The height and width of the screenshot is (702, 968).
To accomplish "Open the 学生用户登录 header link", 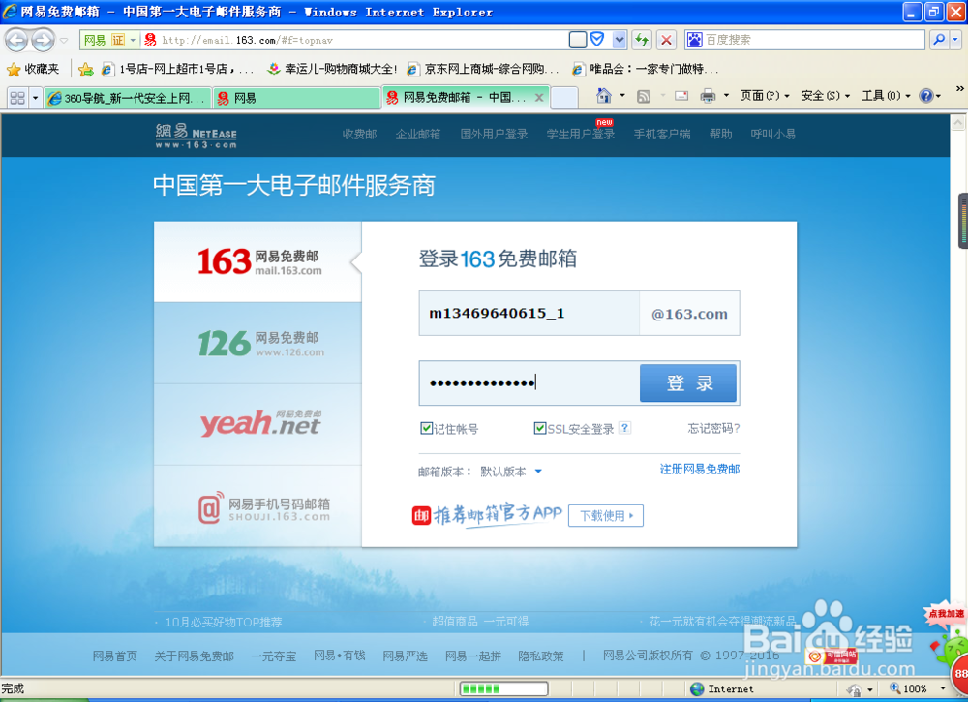I will pos(580,134).
